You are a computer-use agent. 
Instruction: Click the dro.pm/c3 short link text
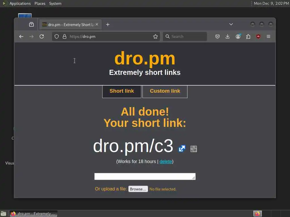tap(133, 146)
